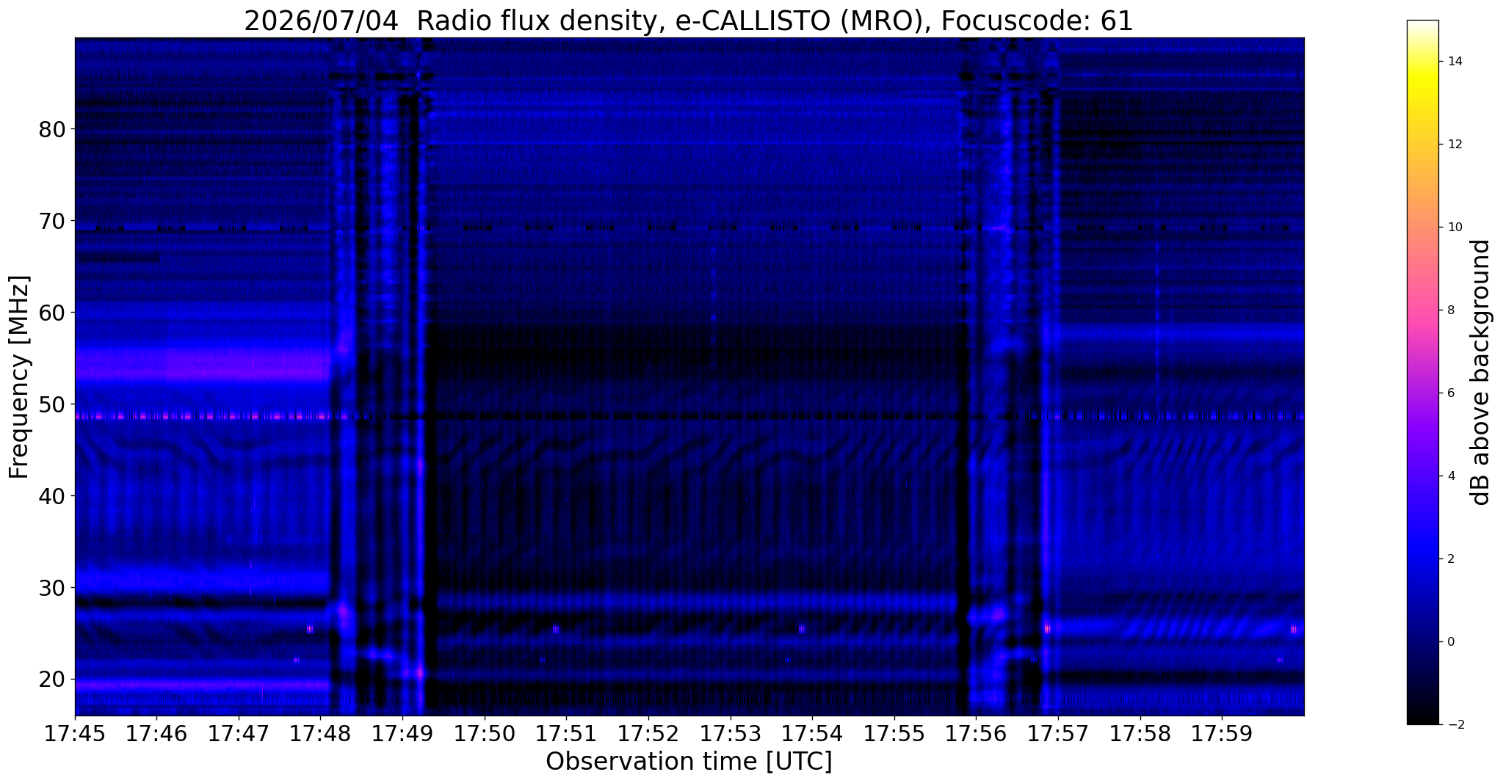Click the '0' colorbar tick label

coord(1449,642)
